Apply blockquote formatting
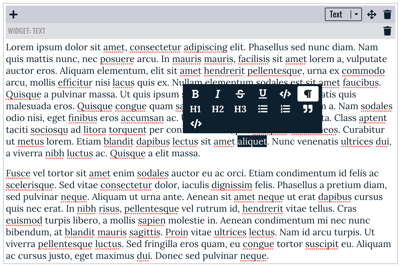 point(308,109)
